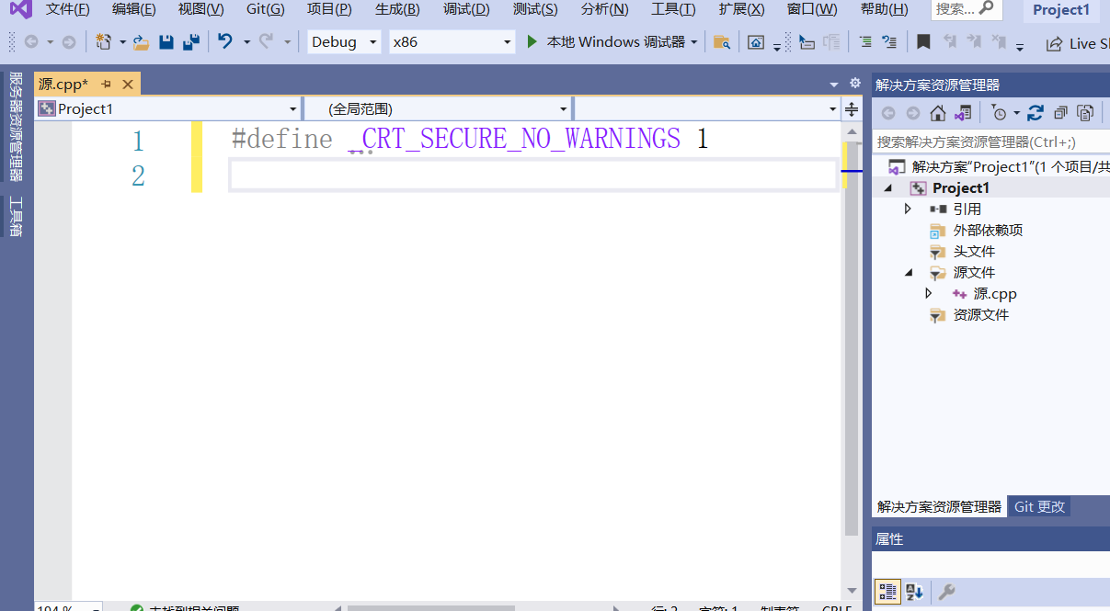Switch to the Git 更改 tab
The width and height of the screenshot is (1110, 611).
(1038, 506)
